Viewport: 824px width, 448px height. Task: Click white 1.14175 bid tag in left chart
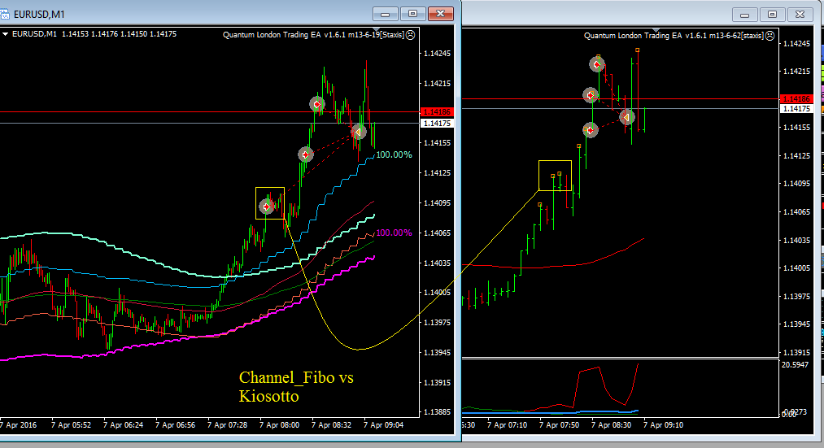pos(438,124)
